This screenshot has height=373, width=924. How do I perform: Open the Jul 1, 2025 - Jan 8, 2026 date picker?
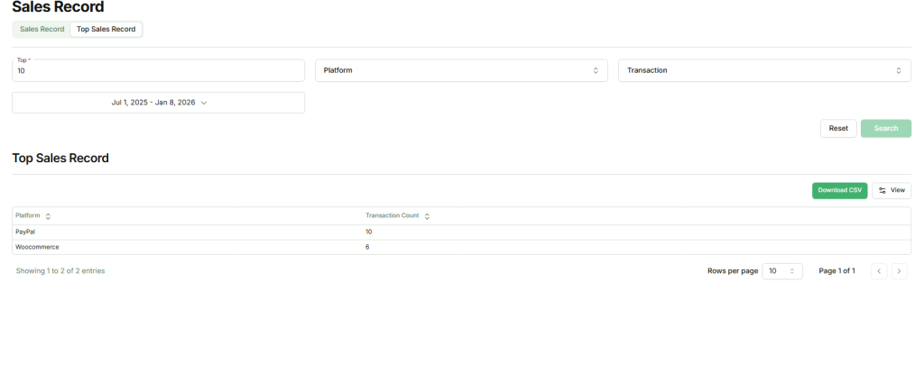[159, 103]
